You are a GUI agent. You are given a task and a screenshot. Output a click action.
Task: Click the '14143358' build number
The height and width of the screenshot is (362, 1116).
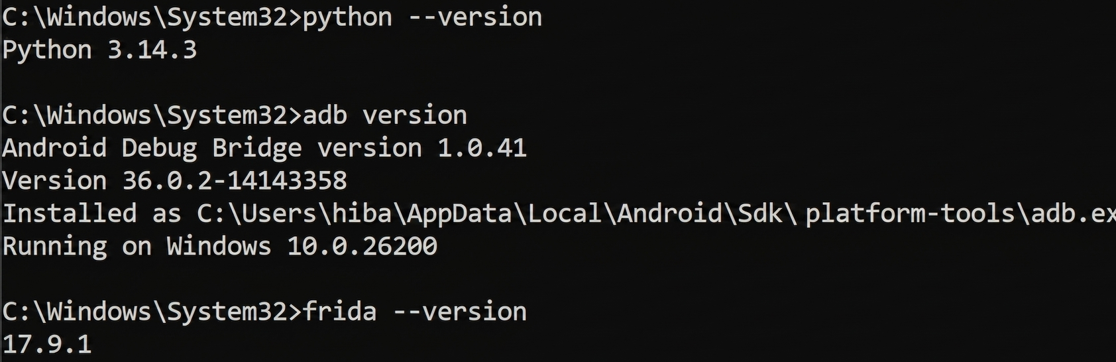[287, 180]
